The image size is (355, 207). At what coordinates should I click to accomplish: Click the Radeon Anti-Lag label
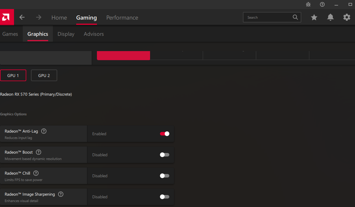[21, 131]
